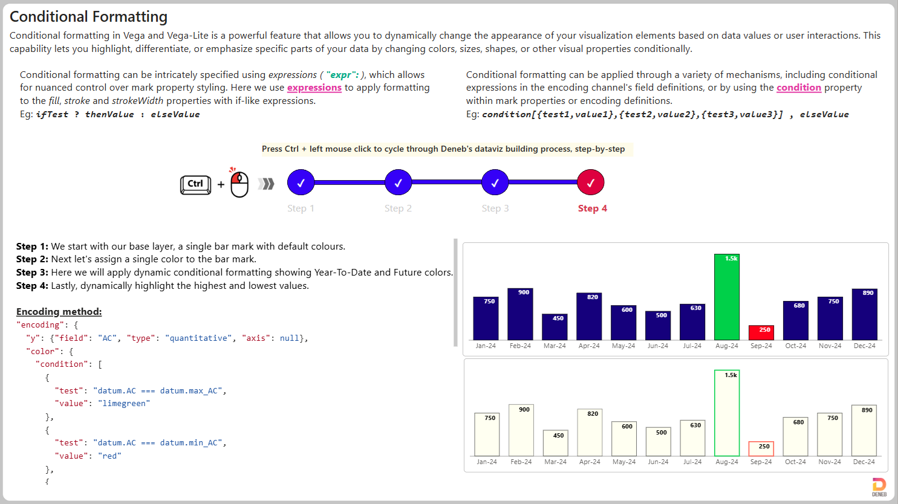Click the 1.5k label in top chart
This screenshot has width=898, height=504.
click(731, 259)
